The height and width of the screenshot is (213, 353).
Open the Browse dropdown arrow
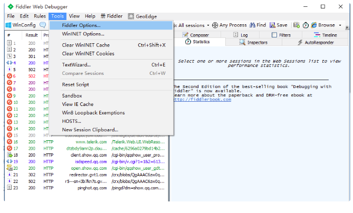[x=340, y=25]
